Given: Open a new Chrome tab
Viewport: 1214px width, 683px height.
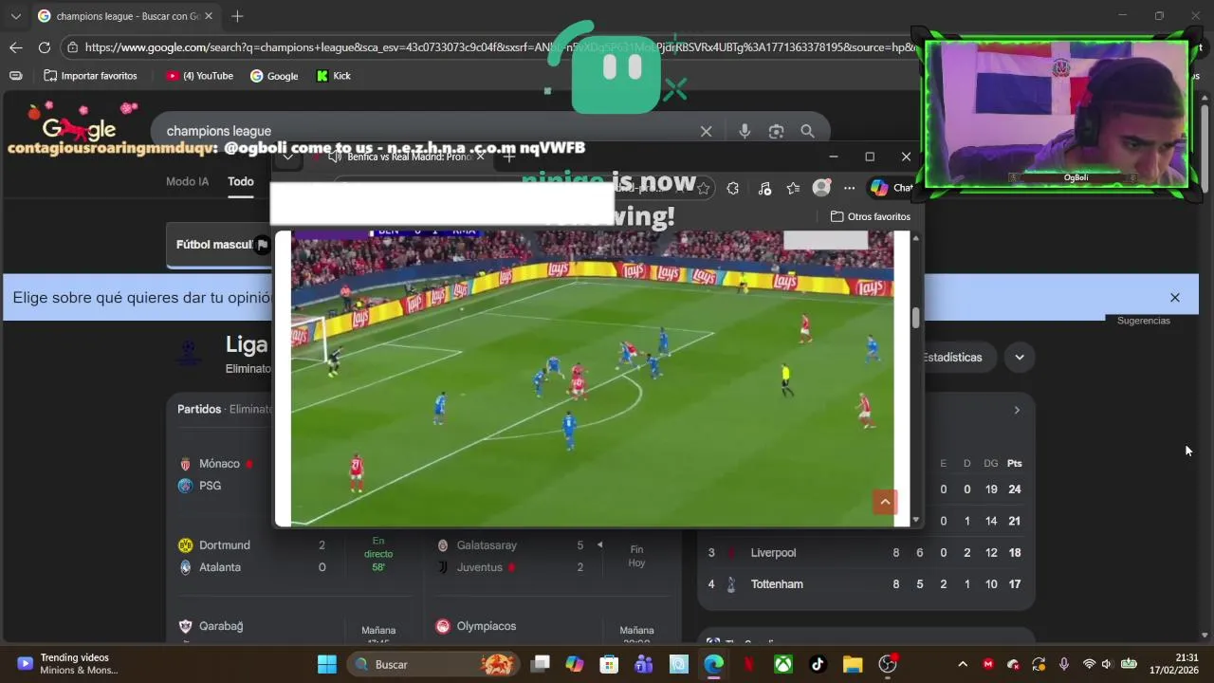Looking at the screenshot, I should [237, 16].
